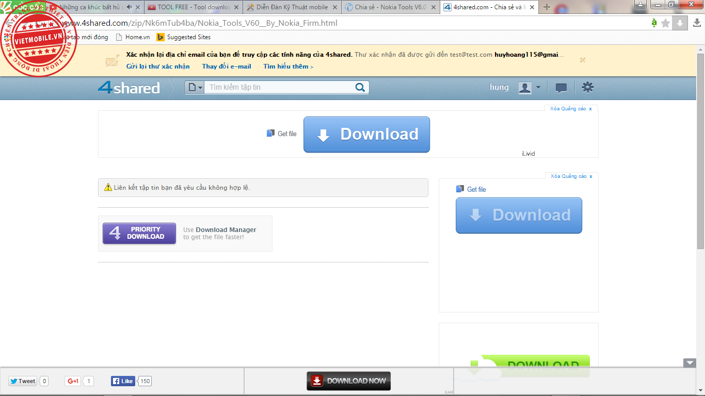The width and height of the screenshot is (705, 396).
Task: Click the sidebar ad Download button
Action: tap(519, 216)
